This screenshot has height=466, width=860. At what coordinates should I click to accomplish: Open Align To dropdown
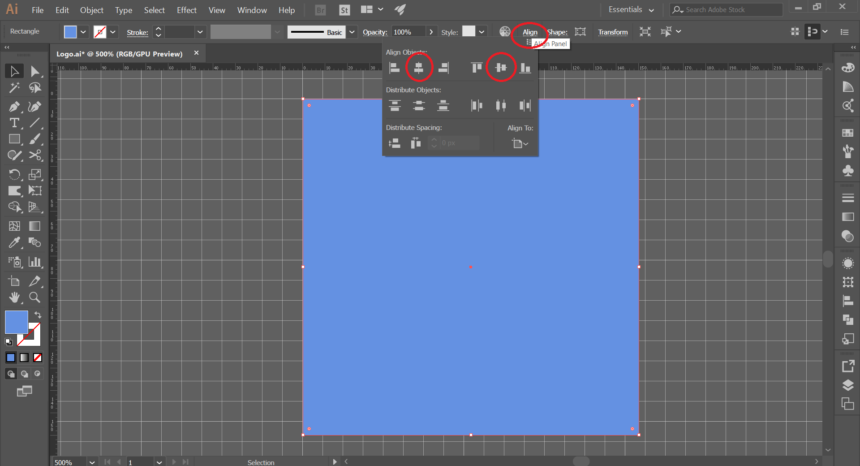click(x=520, y=143)
